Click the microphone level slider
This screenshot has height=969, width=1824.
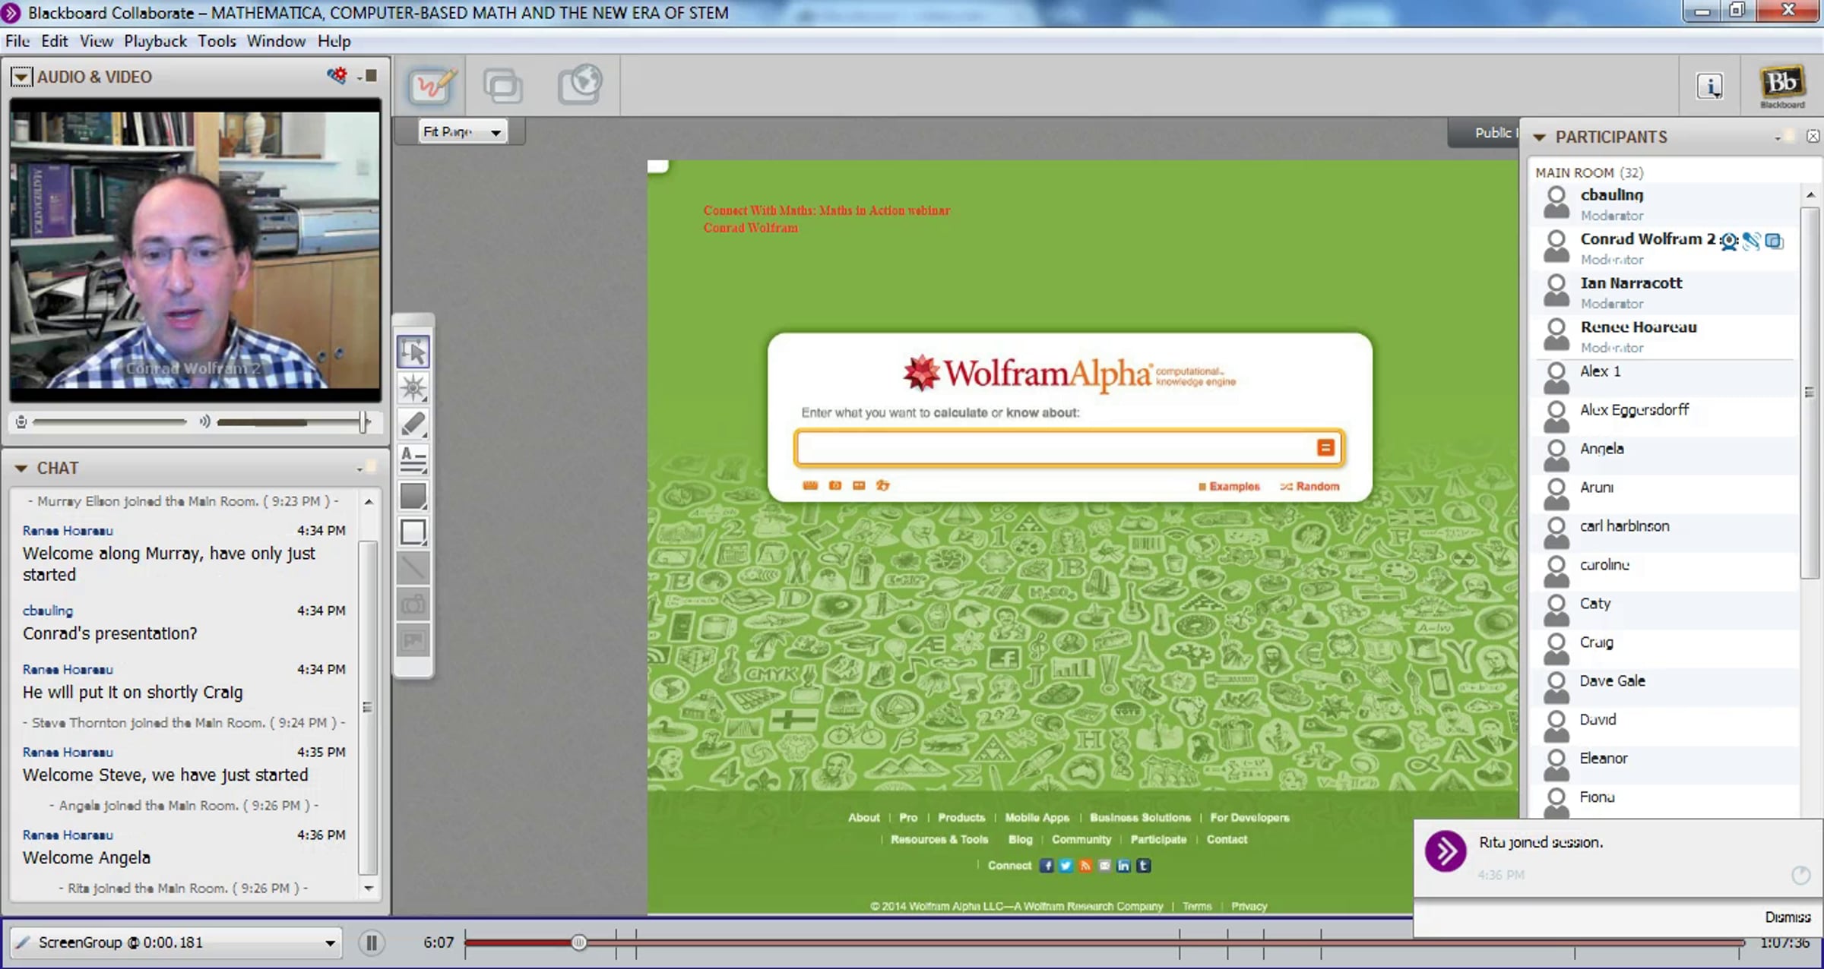click(x=109, y=421)
